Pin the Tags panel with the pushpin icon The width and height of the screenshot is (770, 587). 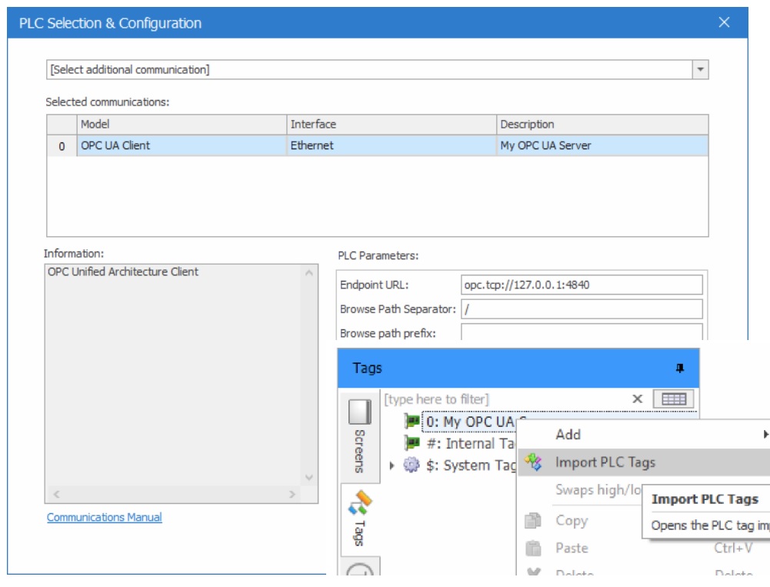click(679, 369)
